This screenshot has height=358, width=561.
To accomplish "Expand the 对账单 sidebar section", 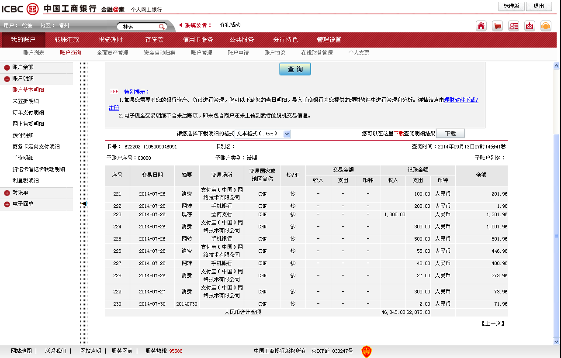I will click(x=7, y=193).
